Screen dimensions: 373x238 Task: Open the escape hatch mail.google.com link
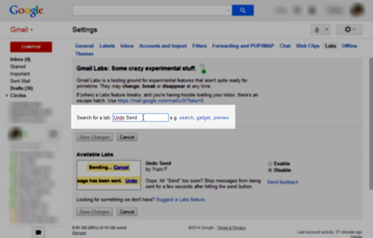pyautogui.click(x=161, y=101)
